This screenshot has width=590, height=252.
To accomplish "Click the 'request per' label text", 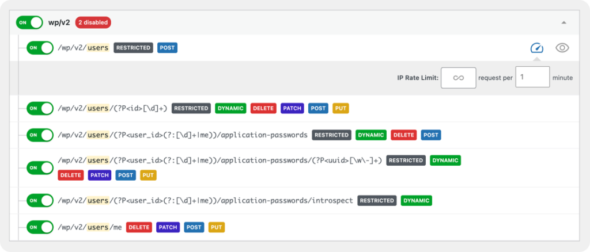I will (496, 78).
